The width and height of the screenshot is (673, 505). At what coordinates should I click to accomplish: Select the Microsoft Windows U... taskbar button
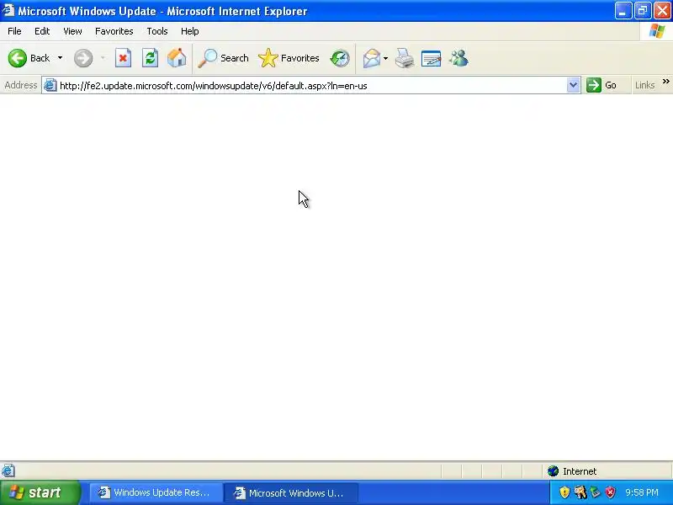click(291, 492)
